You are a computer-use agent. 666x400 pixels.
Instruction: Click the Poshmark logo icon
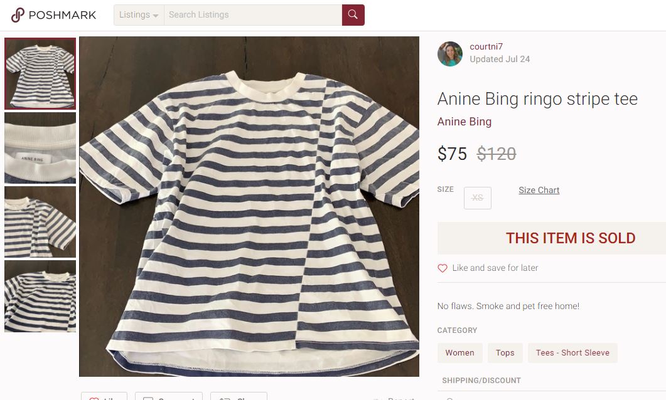[x=18, y=15]
